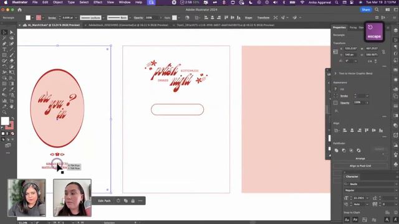The width and height of the screenshot is (399, 224).
Task: Toggle constrain width and height proportions link
Action: [383, 52]
